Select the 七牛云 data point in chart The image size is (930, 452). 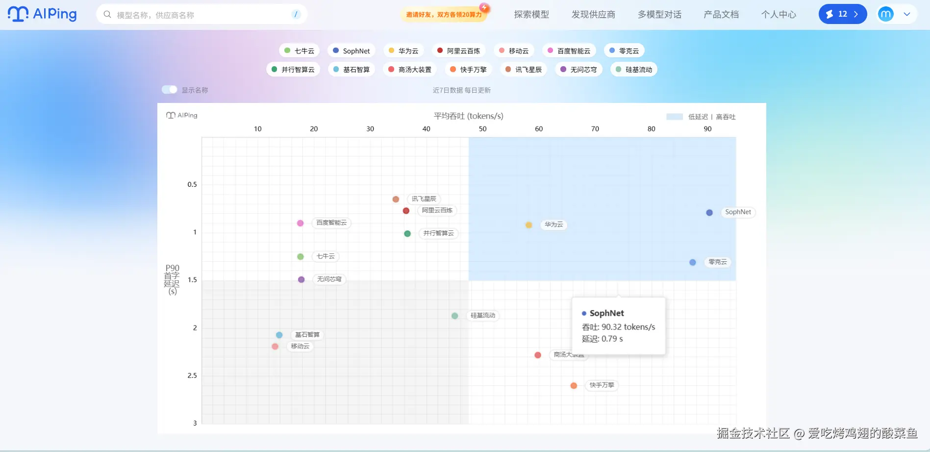301,256
